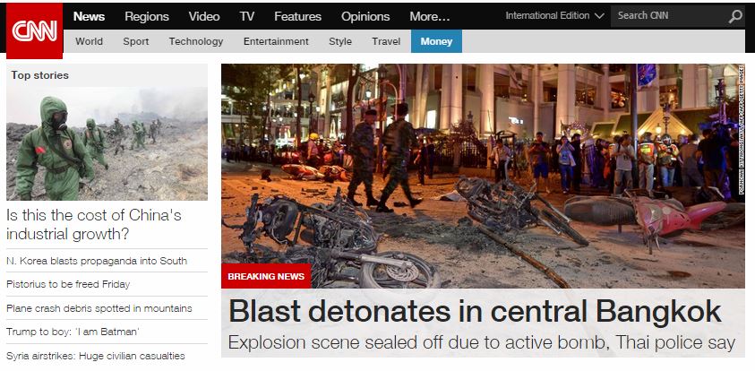Open the Pistorius to be freed Friday link

click(x=68, y=284)
